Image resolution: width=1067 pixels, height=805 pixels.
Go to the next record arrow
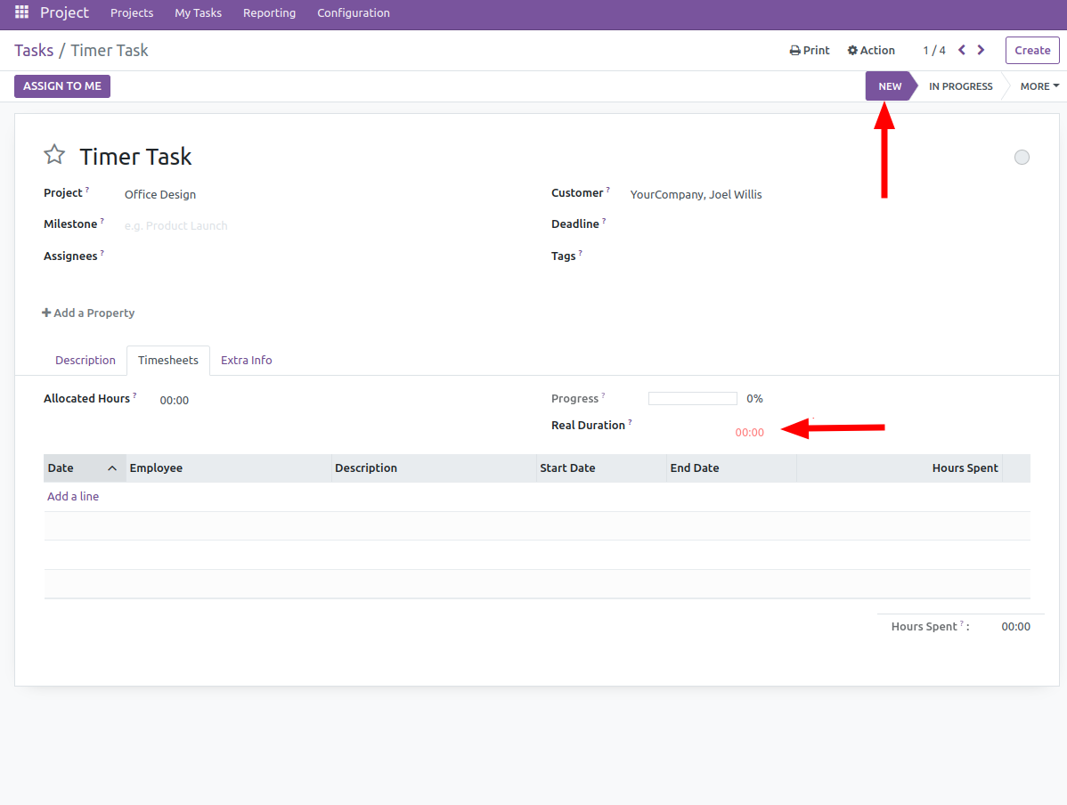click(x=981, y=50)
